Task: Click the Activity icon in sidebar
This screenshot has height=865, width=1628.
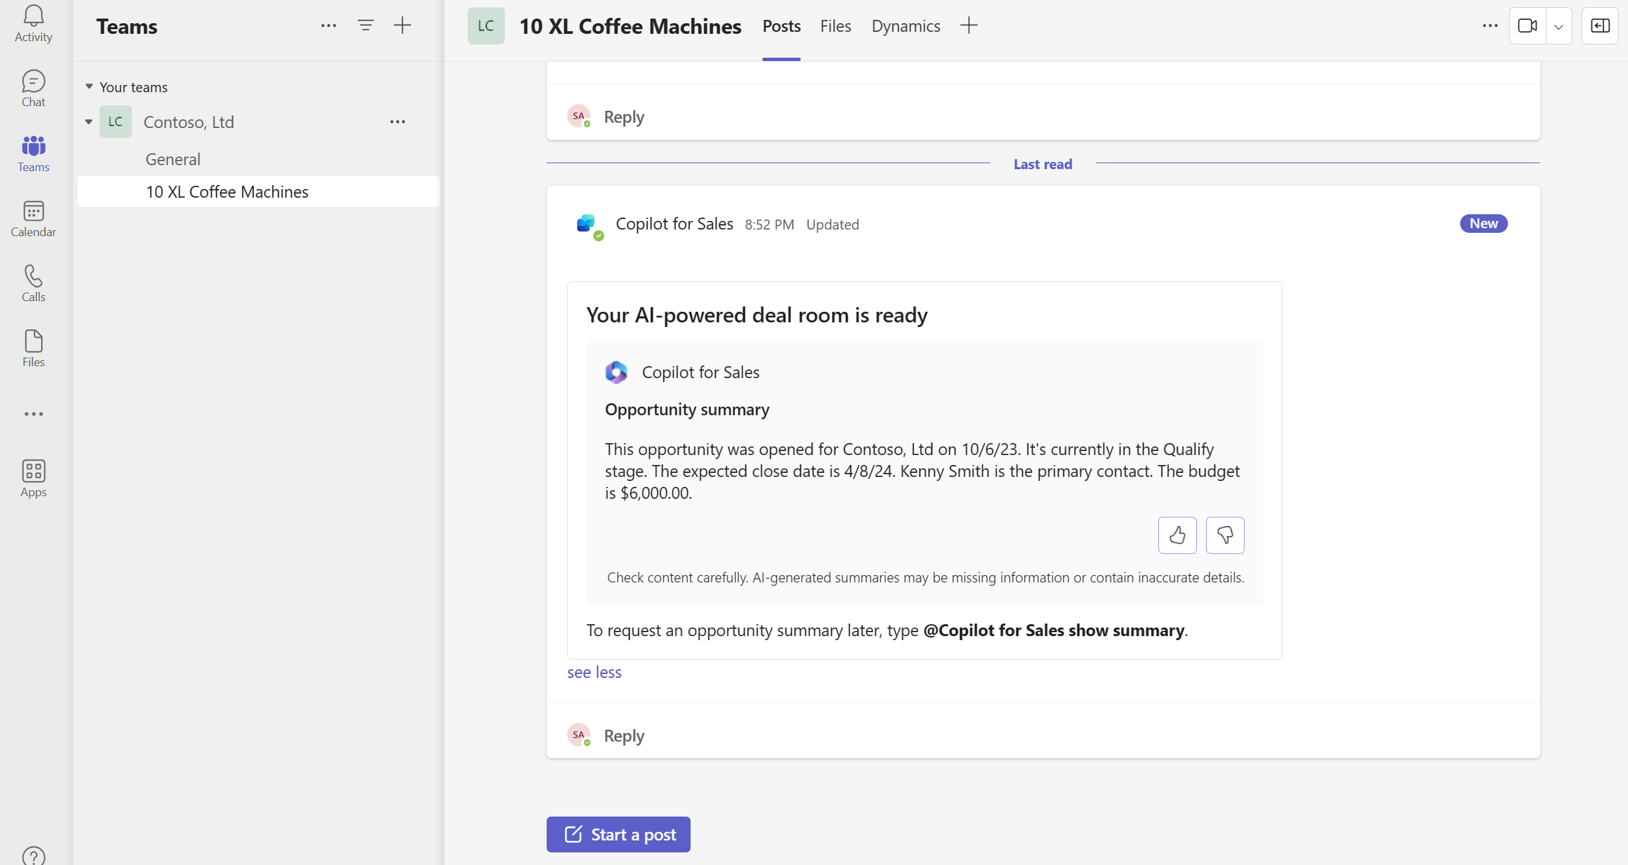Action: pyautogui.click(x=33, y=24)
